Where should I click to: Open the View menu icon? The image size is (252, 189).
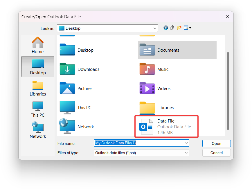[x=188, y=28]
